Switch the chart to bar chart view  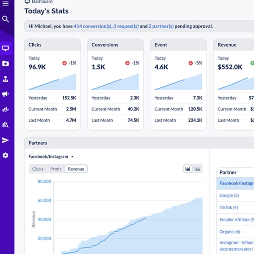(x=198, y=169)
